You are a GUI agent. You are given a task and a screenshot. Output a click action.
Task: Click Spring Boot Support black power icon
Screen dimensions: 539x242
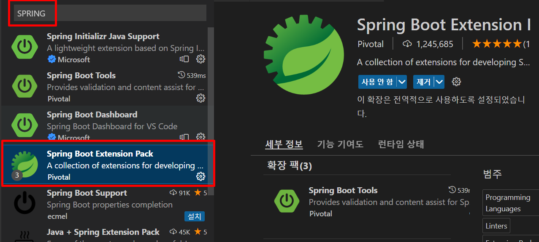pos(24,204)
